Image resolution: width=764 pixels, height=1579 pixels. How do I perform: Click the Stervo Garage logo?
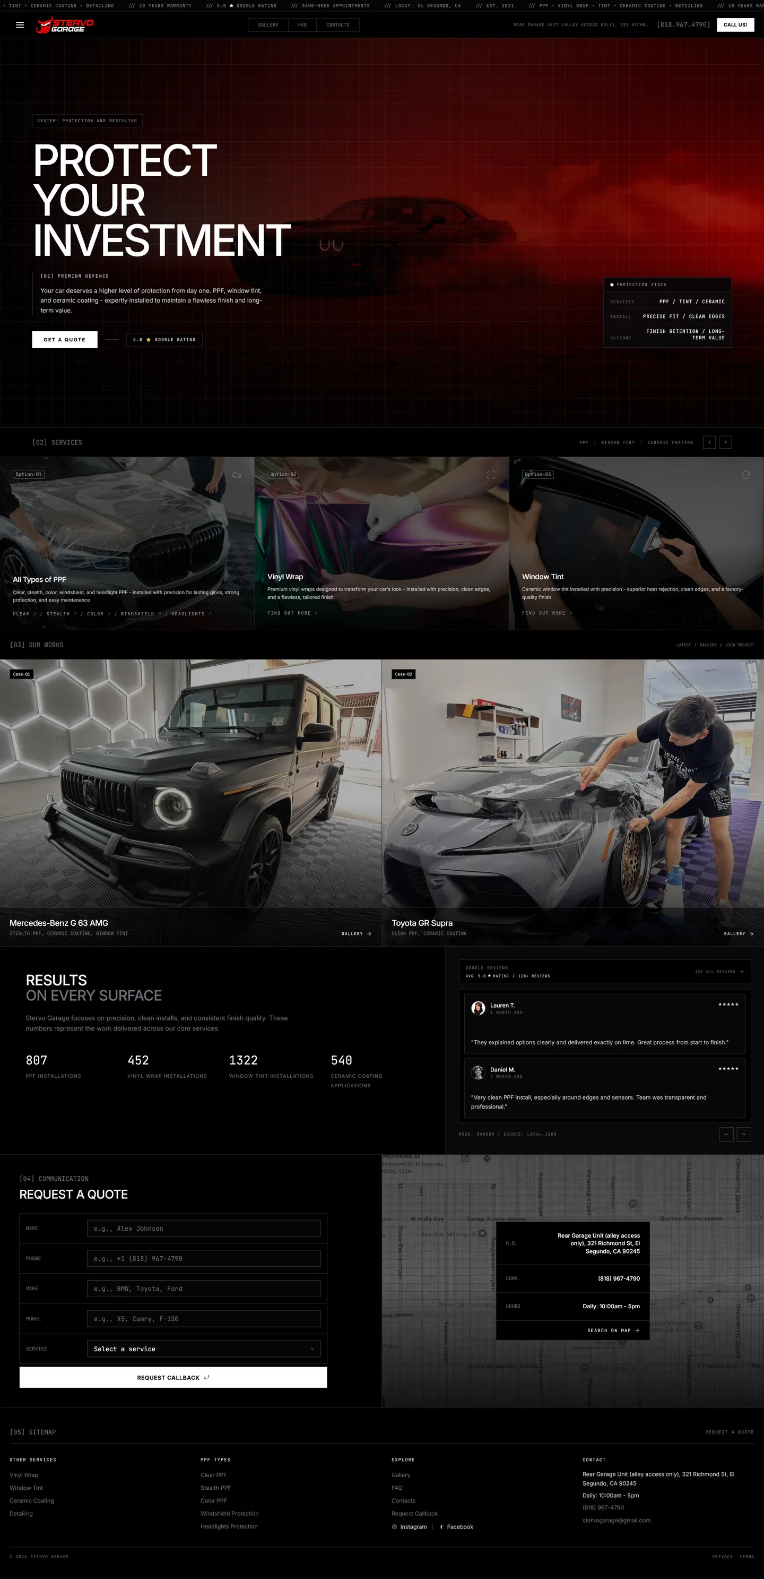65,25
